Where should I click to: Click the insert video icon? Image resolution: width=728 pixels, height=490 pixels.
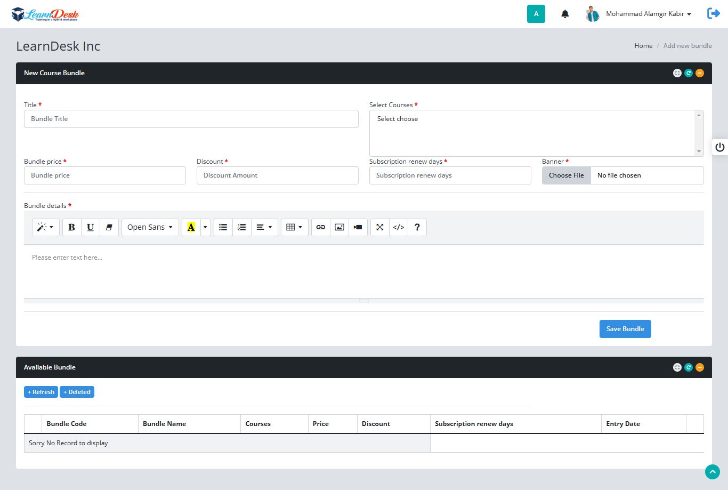coord(358,227)
